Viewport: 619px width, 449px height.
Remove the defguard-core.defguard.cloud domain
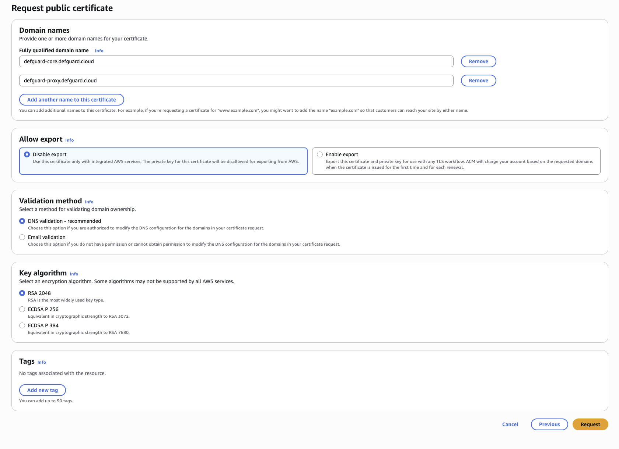click(478, 61)
